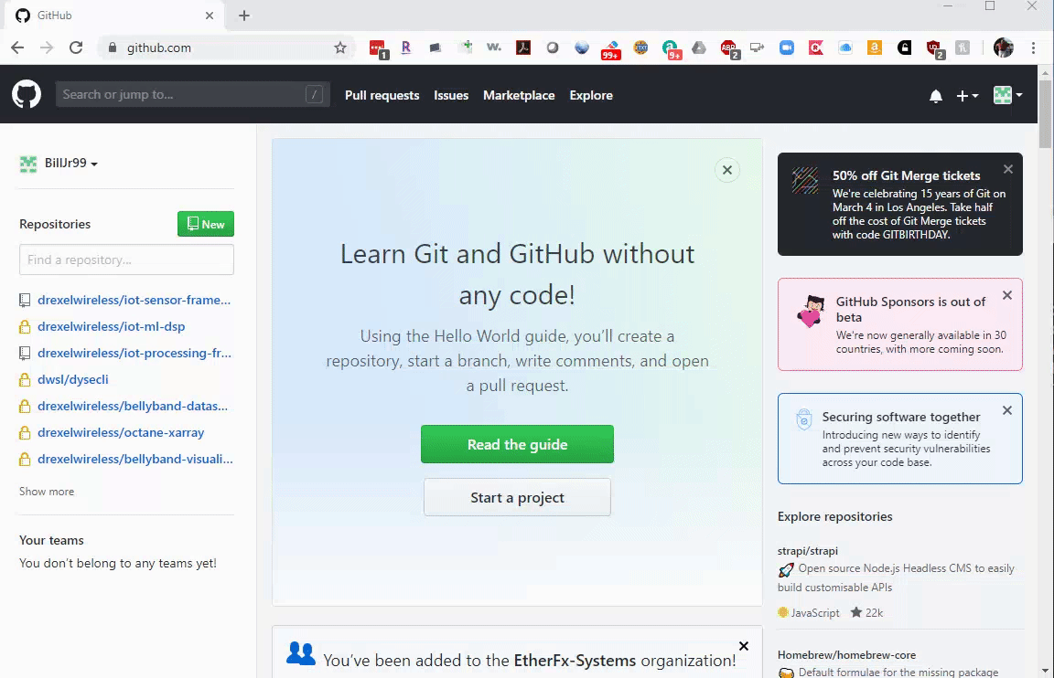The width and height of the screenshot is (1054, 678).
Task: Click Start a project button
Action: pos(517,497)
